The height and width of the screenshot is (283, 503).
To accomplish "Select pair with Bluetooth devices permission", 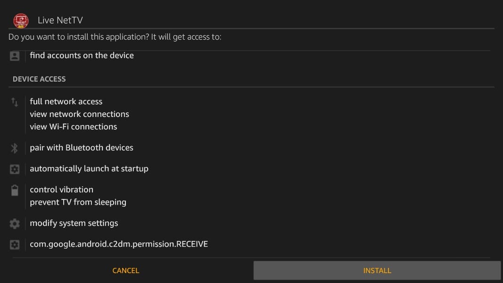I will pos(82,148).
